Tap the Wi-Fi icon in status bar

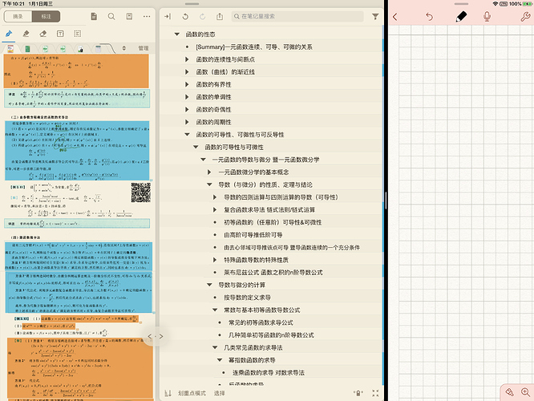tap(496, 4)
